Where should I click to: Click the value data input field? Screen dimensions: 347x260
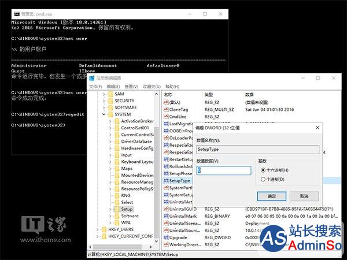224,170
